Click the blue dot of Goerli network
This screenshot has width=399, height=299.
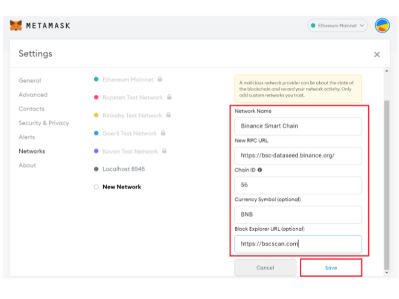(96, 133)
